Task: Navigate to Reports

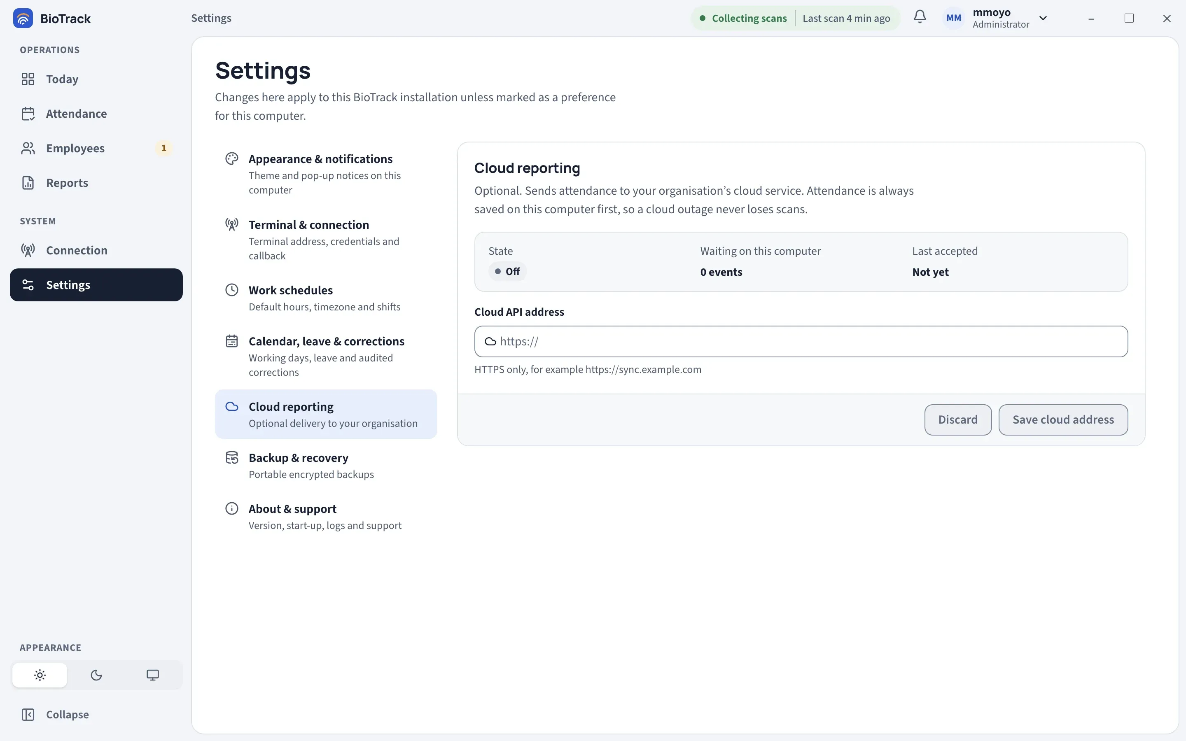Action: (96, 183)
